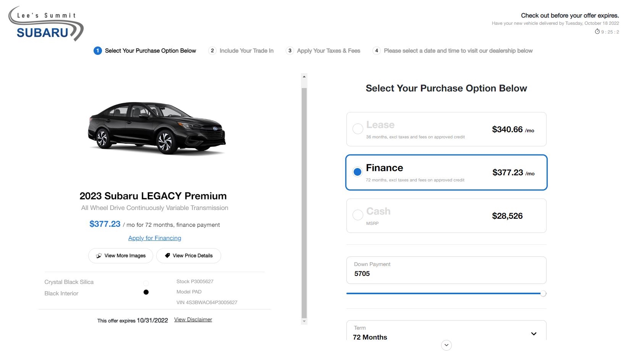The height and width of the screenshot is (351, 626).
Task: Click the step 3 numbered circle
Action: pos(290,51)
